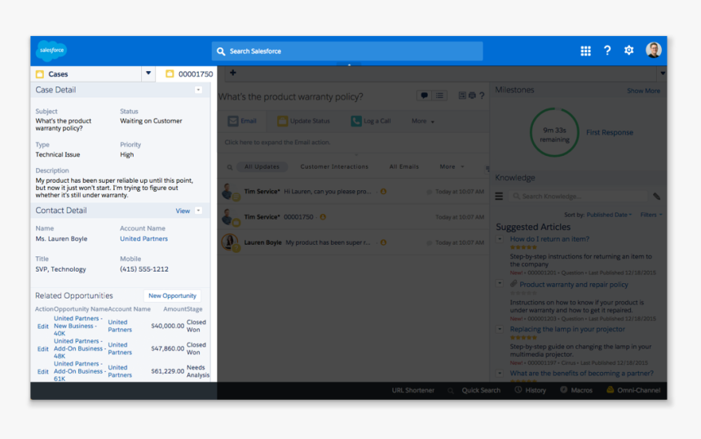
Task: Click the Knowledge pencil edit icon
Action: tap(656, 196)
